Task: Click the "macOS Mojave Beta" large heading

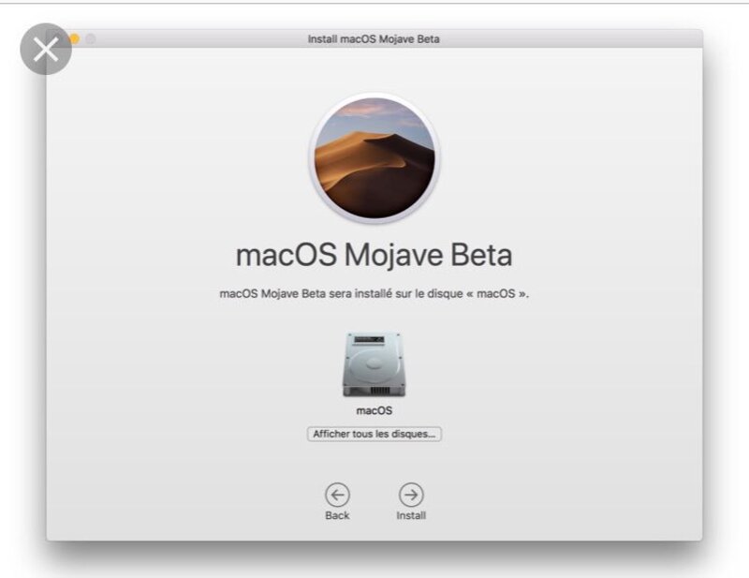Action: tap(374, 255)
